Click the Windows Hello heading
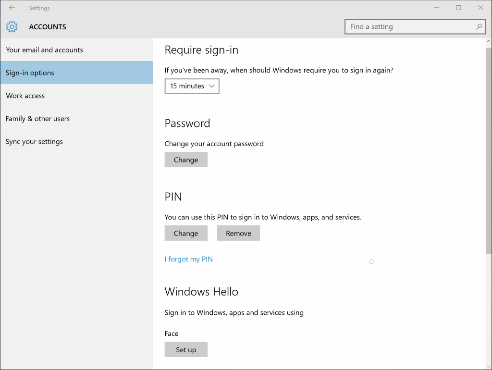Screen dimensions: 492x370 pos(201,292)
